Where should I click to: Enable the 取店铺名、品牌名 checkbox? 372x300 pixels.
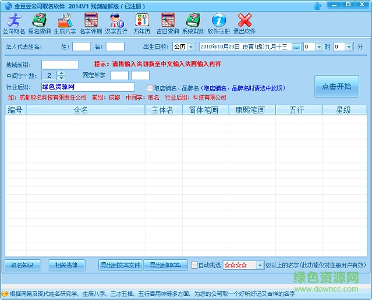tap(150, 88)
